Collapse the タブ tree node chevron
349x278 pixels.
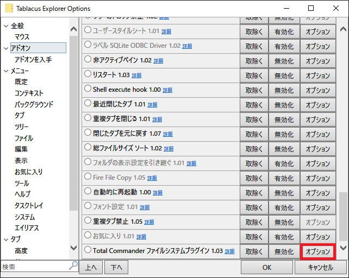click(6, 239)
